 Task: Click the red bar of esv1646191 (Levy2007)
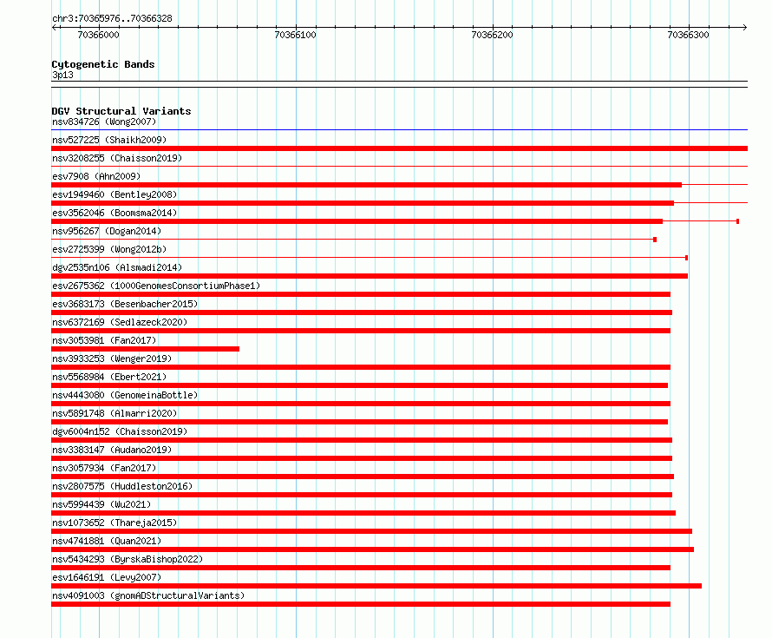click(x=376, y=586)
